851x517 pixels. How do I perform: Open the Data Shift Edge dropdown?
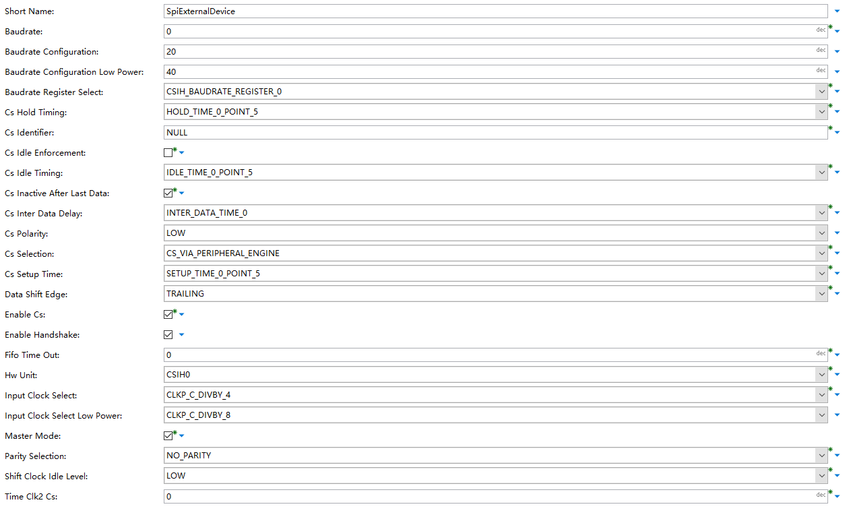pyautogui.click(x=821, y=293)
